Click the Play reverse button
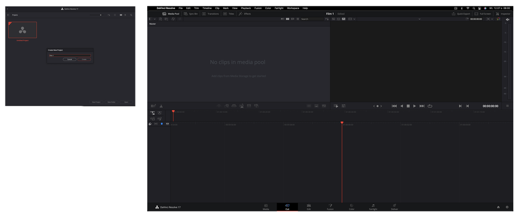Screen dimensions: 516x217 (402, 106)
